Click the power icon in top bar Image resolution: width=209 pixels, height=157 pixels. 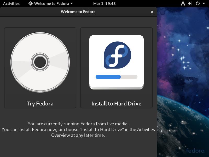coord(198,3)
